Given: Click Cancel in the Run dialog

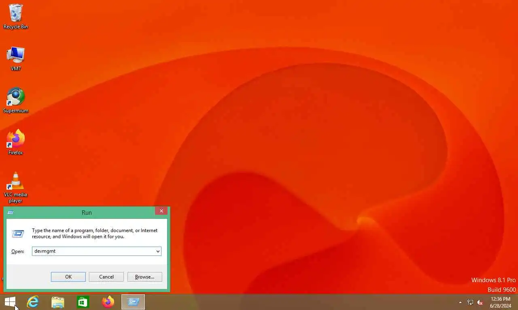Looking at the screenshot, I should tap(106, 276).
